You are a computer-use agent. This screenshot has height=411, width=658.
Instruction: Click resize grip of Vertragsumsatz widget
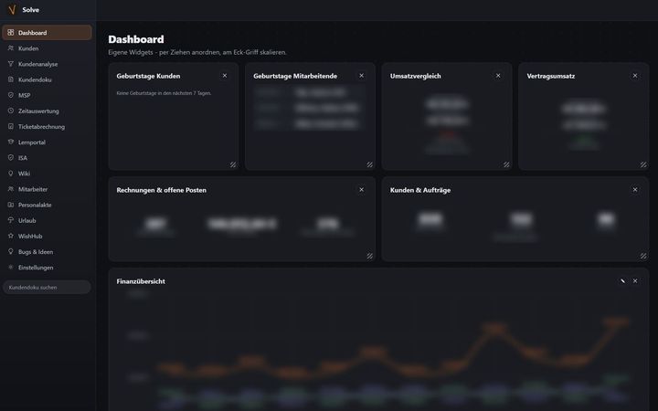coord(643,164)
